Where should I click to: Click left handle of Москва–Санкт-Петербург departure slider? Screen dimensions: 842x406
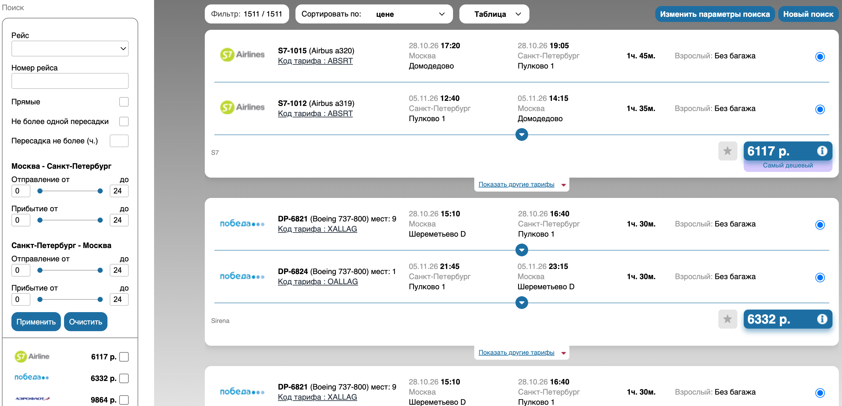40,191
